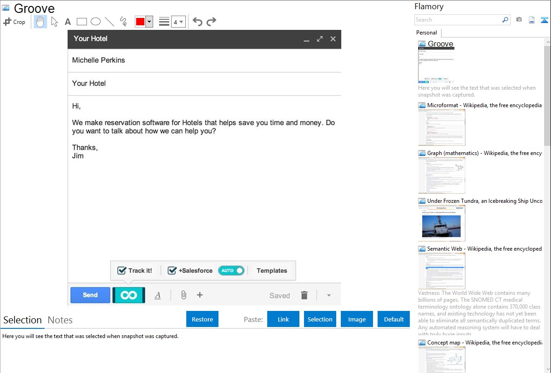Open Templates in email composer
Viewport: 551px width, 373px height.
[x=272, y=271]
